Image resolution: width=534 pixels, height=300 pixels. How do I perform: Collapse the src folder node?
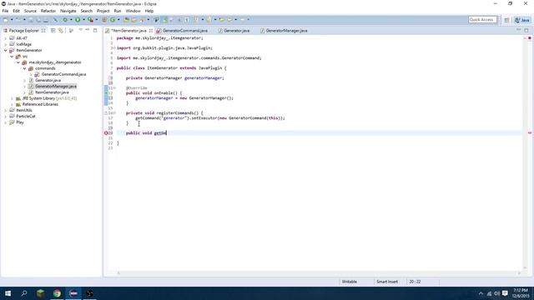(12, 57)
